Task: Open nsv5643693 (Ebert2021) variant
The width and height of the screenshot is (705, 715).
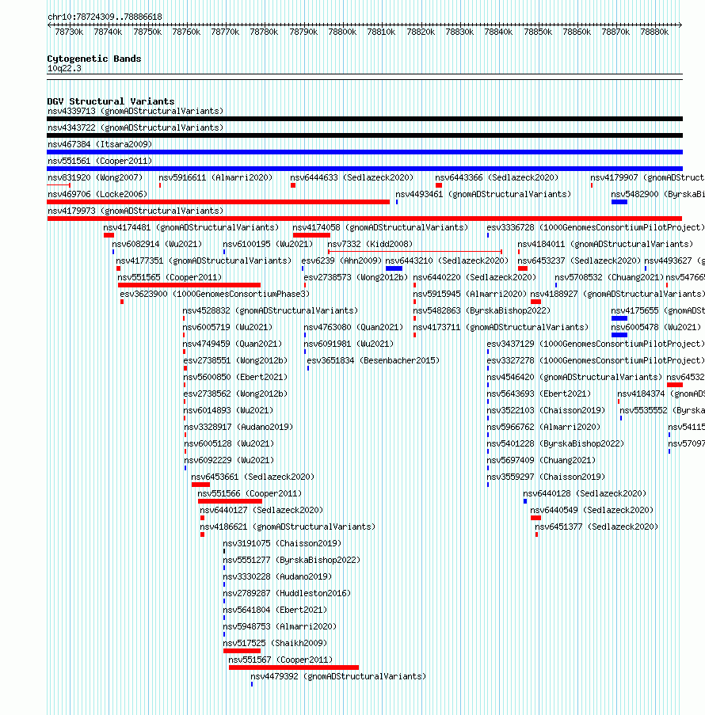Action: (539, 394)
